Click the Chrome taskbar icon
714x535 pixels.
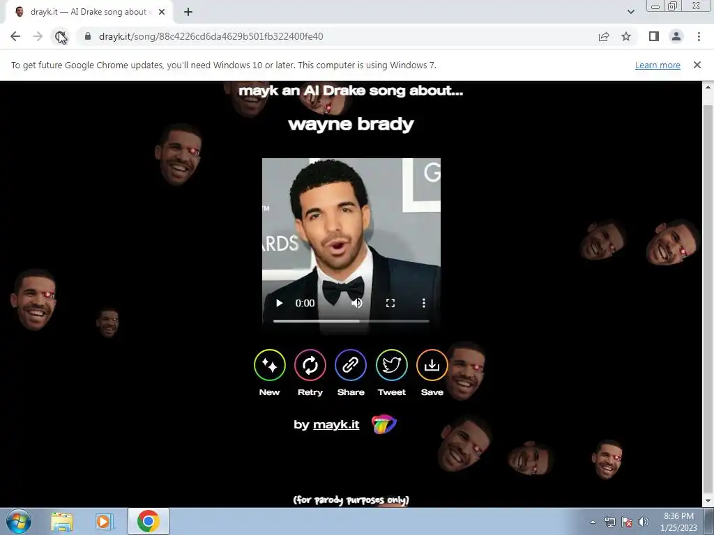point(148,521)
